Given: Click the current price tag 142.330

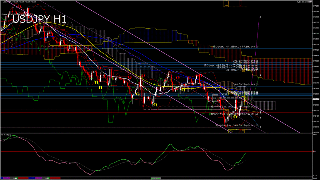Looking at the screenshot, I should click(316, 99).
